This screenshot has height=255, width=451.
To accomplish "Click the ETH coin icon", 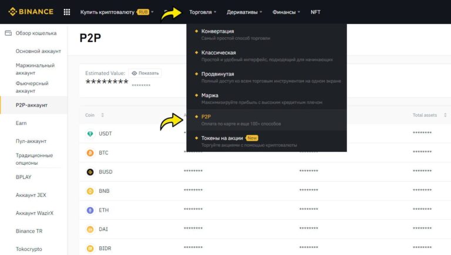I will [x=90, y=210].
